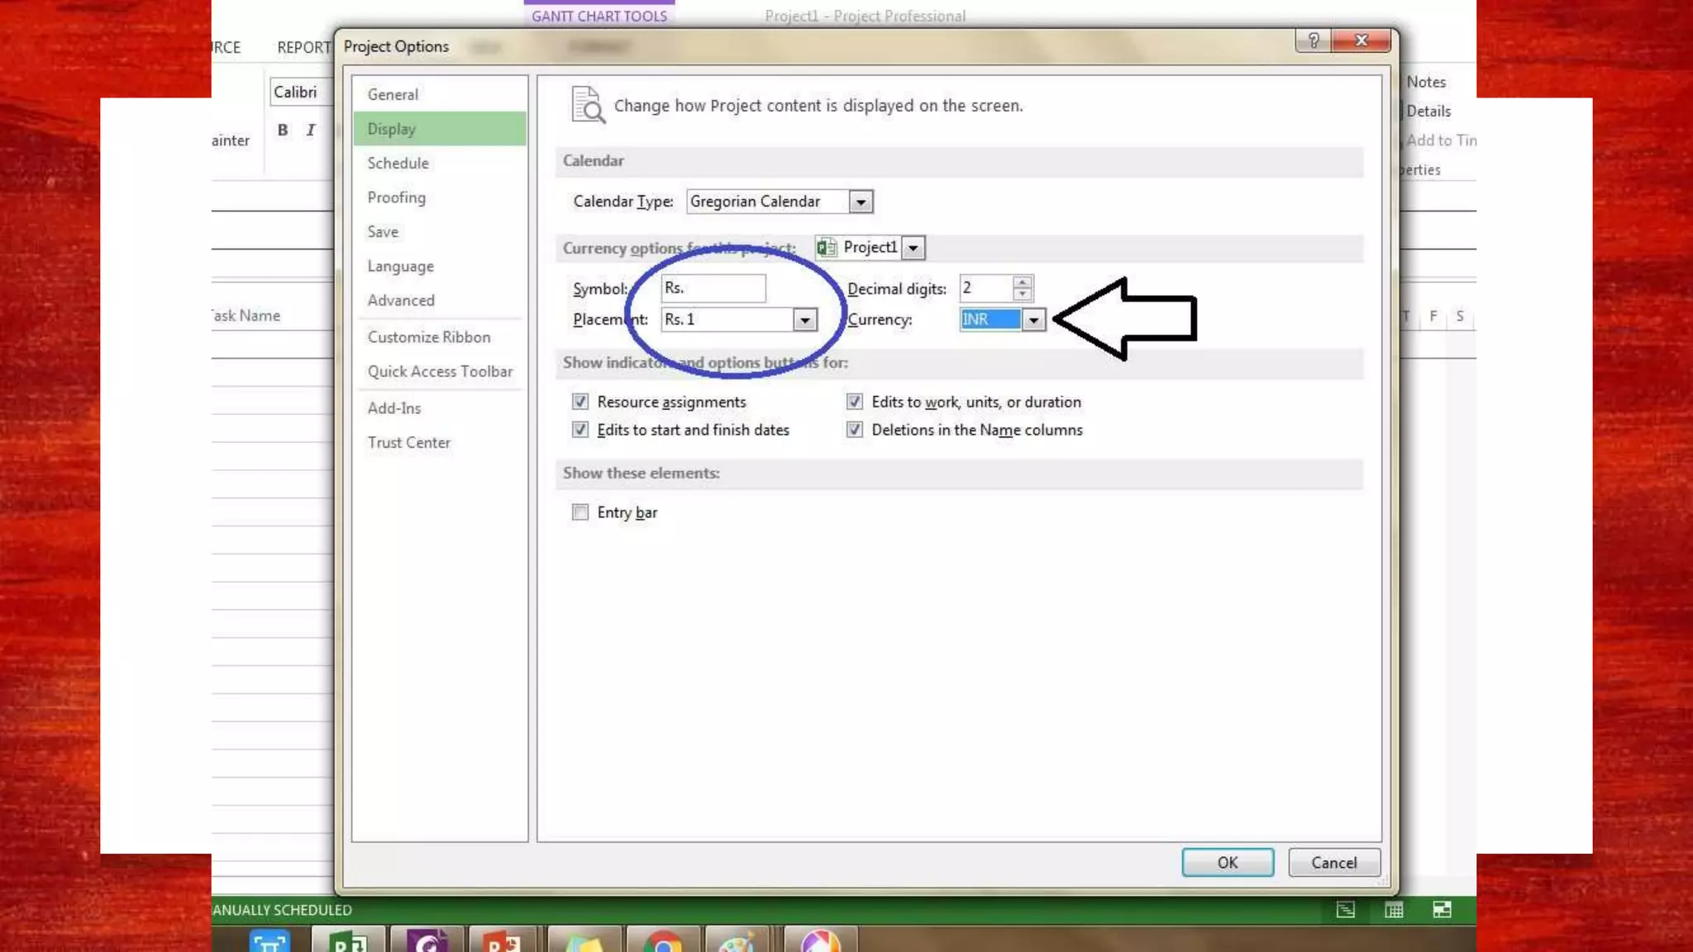Open the Advanced options category

click(x=401, y=300)
